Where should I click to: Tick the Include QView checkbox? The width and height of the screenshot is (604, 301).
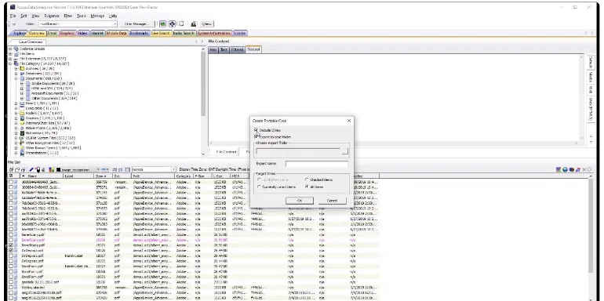coord(257,130)
